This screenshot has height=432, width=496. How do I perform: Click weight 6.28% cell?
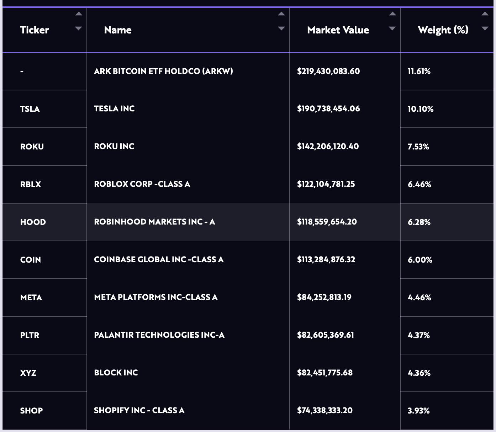click(447, 222)
